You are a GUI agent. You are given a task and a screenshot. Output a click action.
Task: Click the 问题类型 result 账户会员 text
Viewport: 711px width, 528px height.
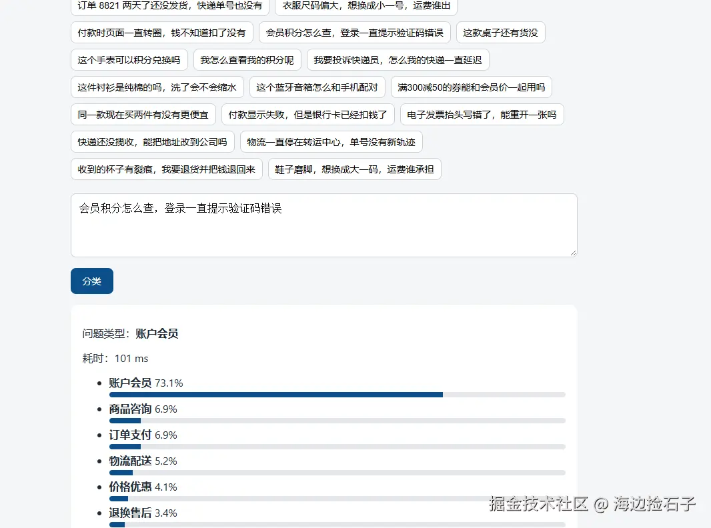(157, 333)
